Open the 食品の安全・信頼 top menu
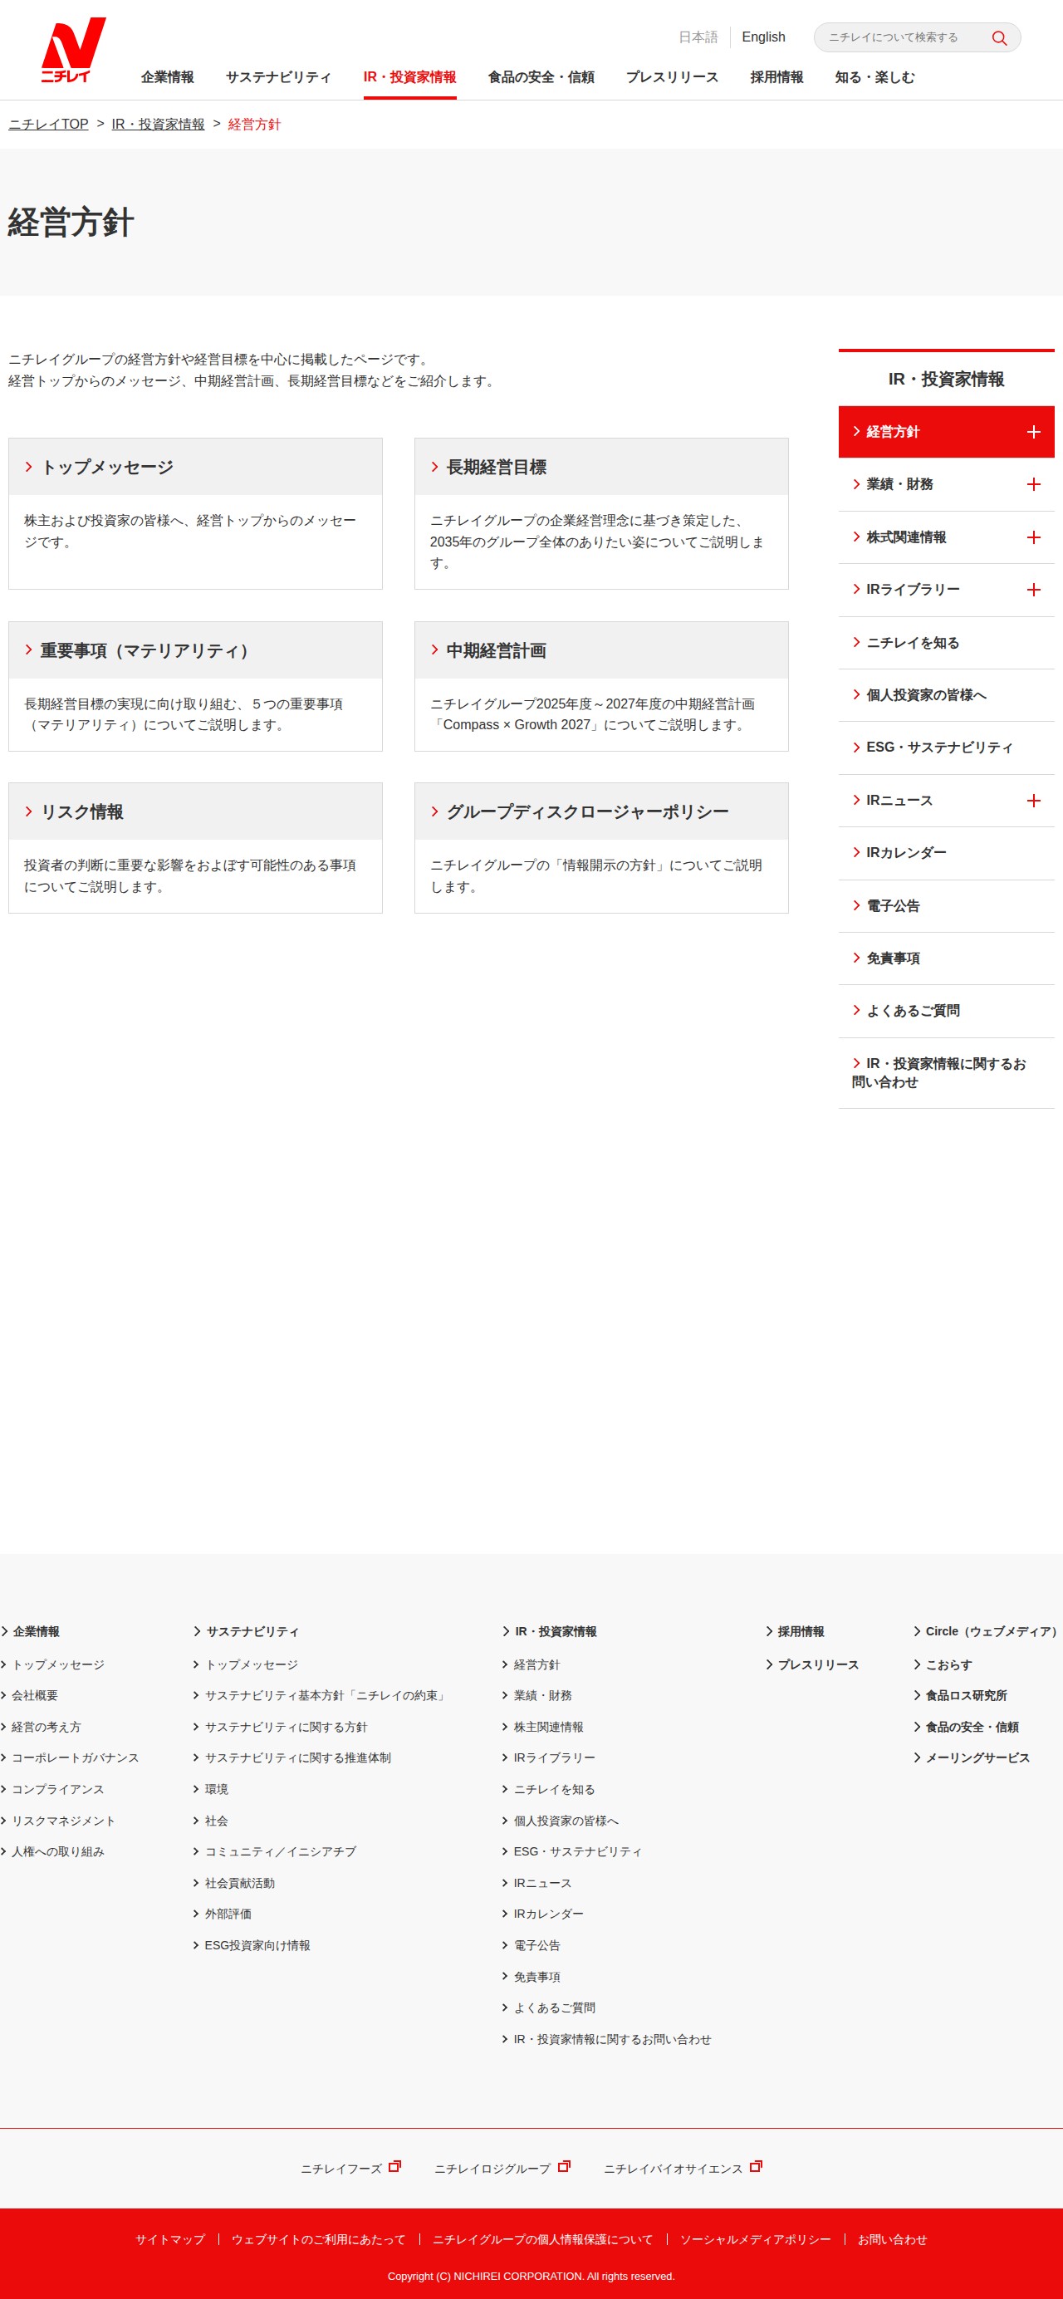Viewport: 1063px width, 2299px height. (x=541, y=76)
